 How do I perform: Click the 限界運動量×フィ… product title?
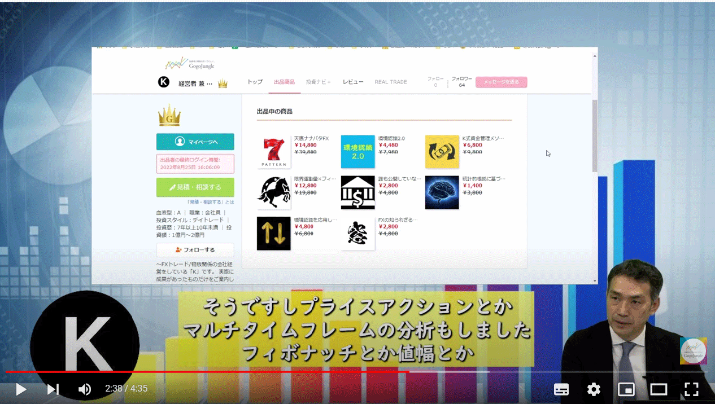pos(315,179)
